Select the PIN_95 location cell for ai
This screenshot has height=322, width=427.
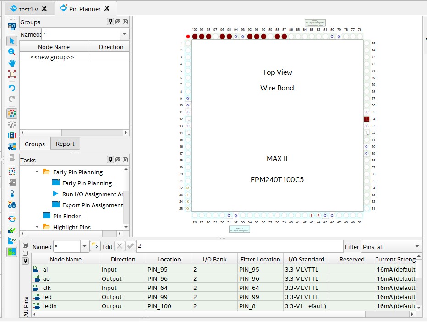168,269
